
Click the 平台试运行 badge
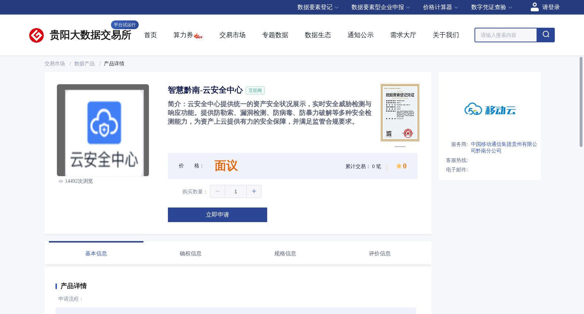click(125, 25)
